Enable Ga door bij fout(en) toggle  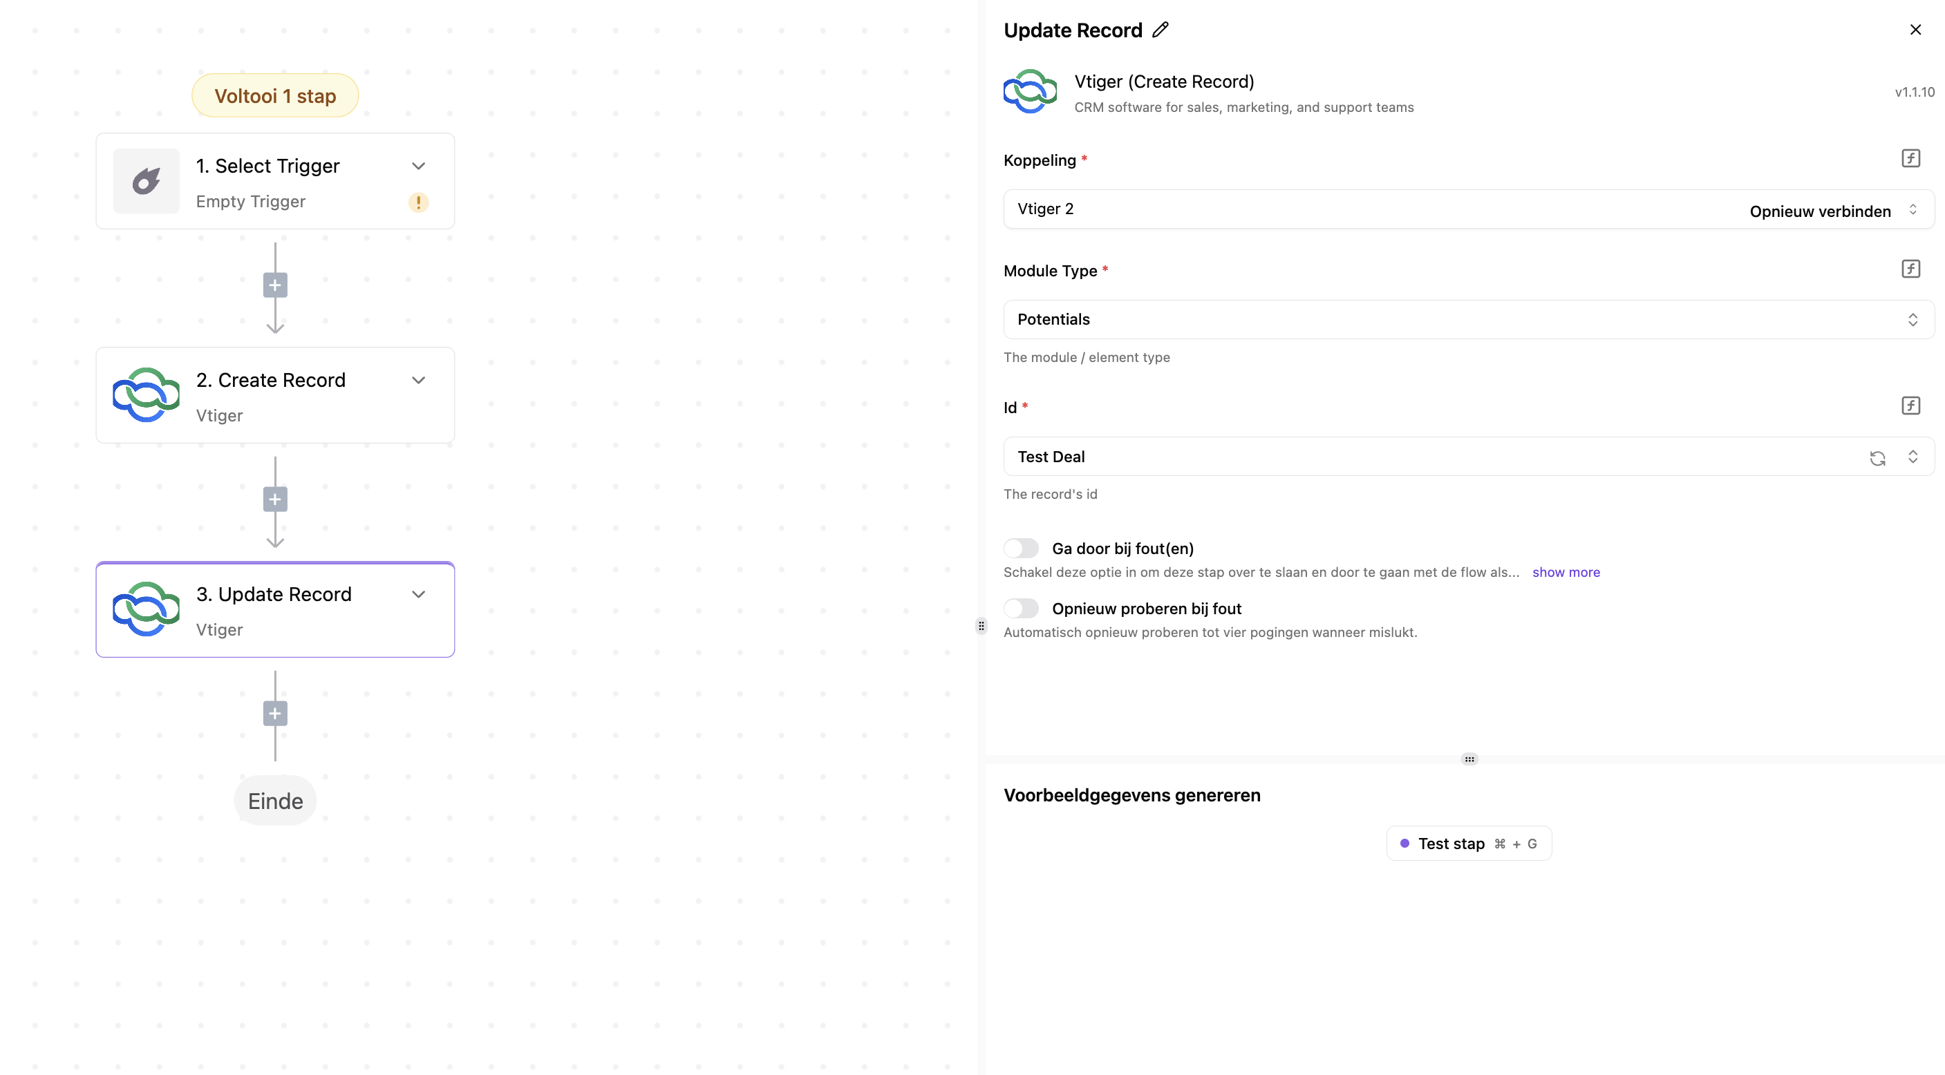(1021, 549)
